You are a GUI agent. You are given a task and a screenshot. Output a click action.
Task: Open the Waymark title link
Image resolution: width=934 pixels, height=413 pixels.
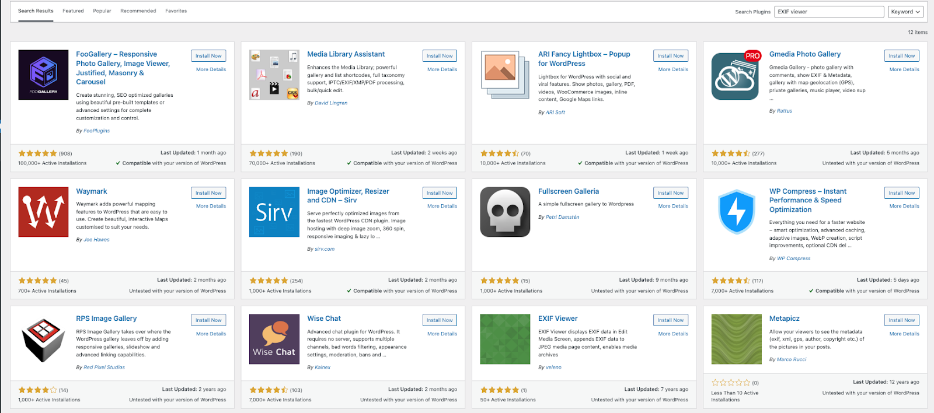point(91,191)
